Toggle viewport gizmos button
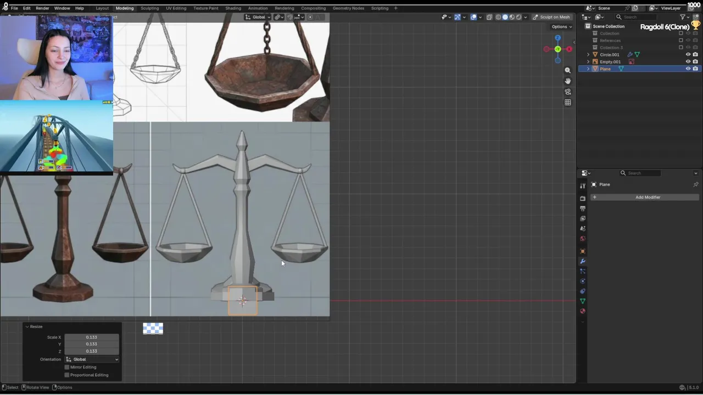 coord(457,17)
